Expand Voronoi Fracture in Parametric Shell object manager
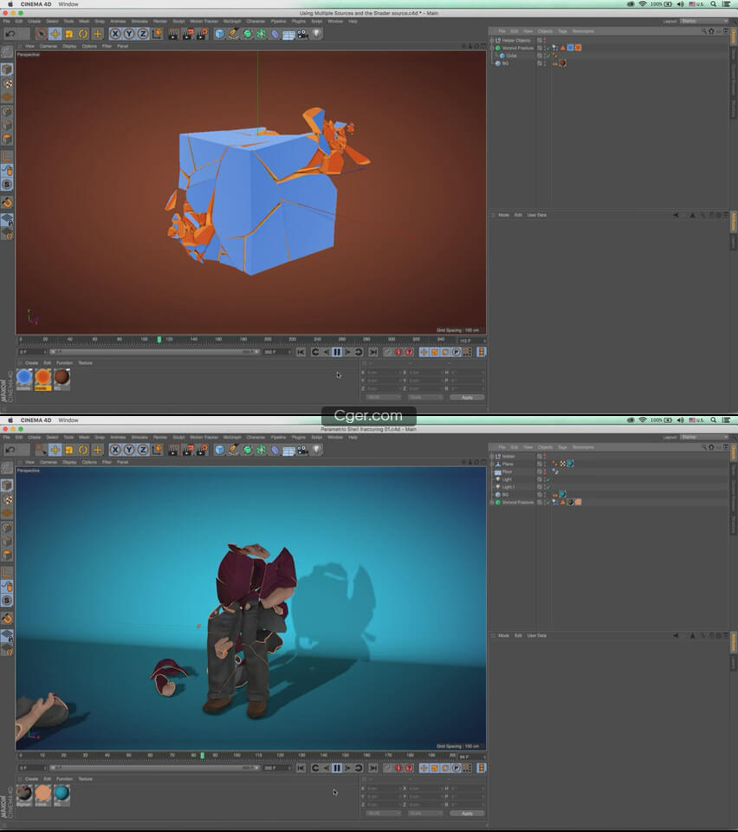 click(x=492, y=503)
